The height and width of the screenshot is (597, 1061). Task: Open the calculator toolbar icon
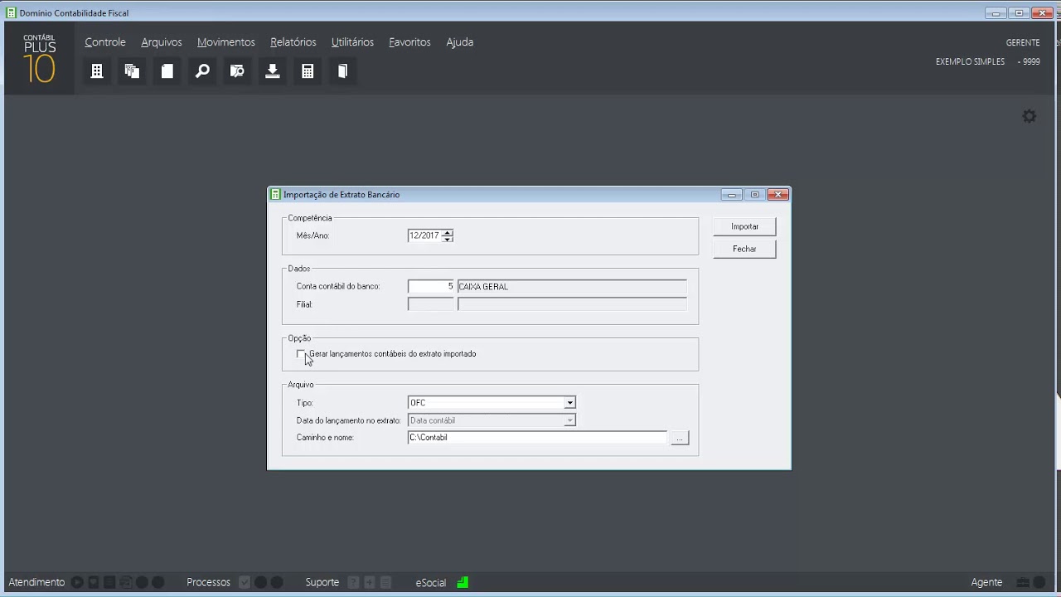308,71
